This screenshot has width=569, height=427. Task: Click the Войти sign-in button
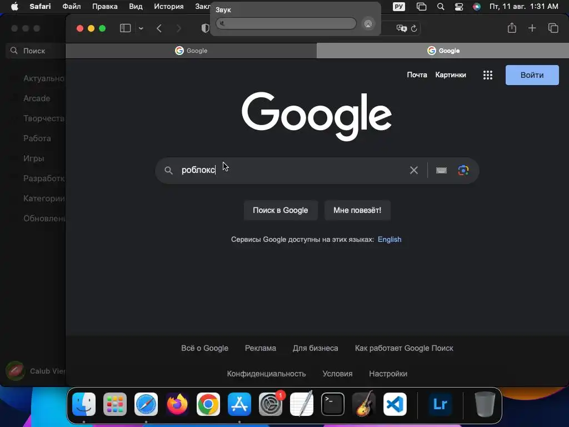pyautogui.click(x=532, y=75)
